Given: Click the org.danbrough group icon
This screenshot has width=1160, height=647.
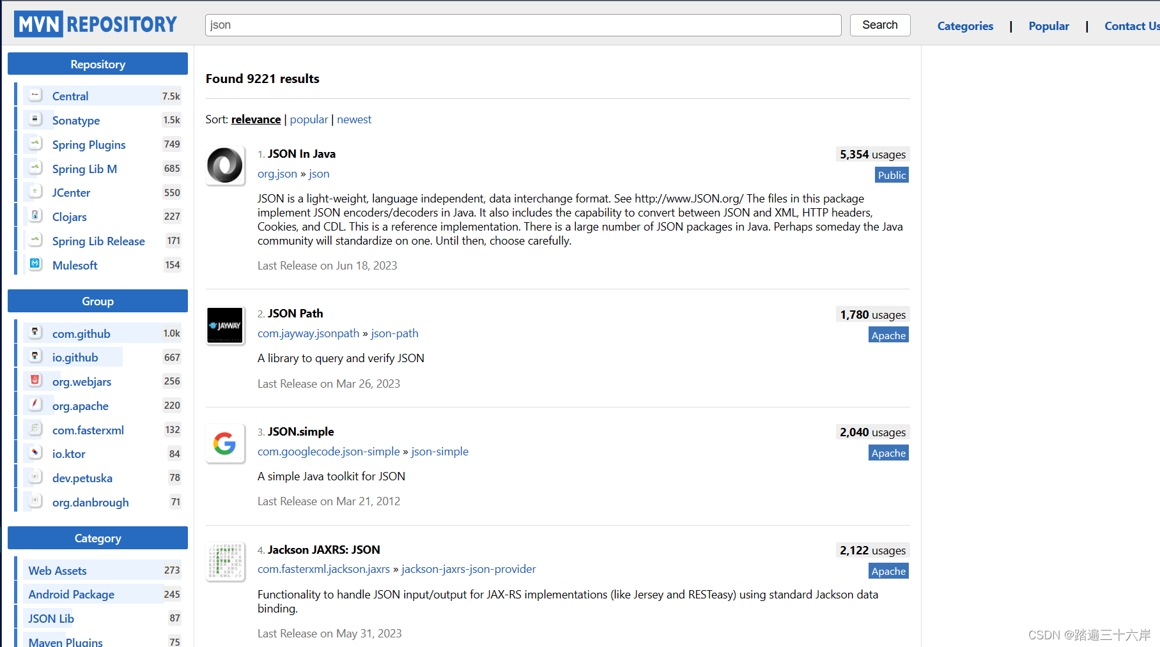Looking at the screenshot, I should pos(35,501).
